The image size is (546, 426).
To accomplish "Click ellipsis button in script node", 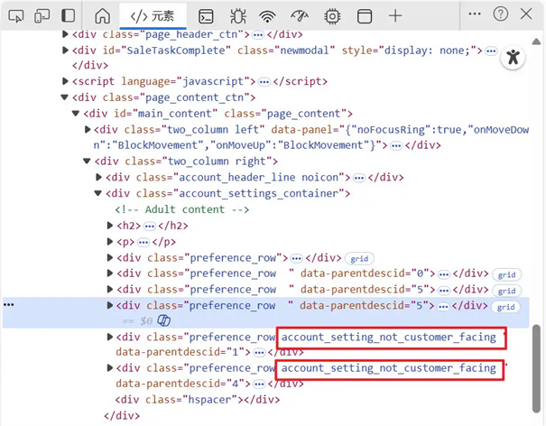I will (x=264, y=82).
